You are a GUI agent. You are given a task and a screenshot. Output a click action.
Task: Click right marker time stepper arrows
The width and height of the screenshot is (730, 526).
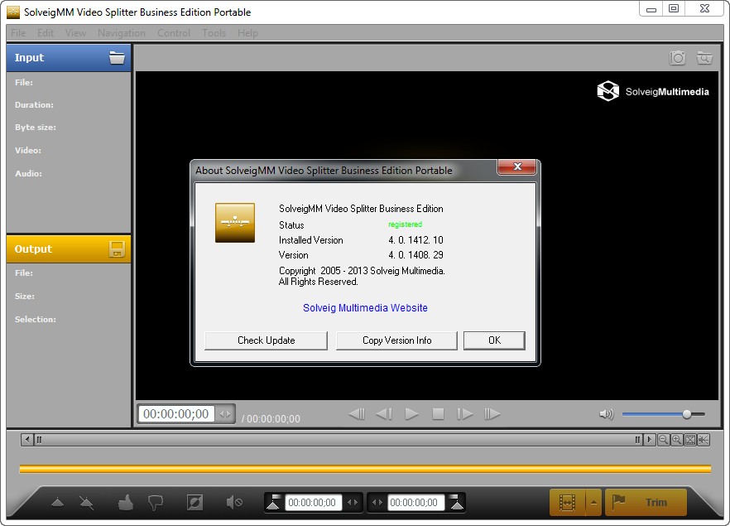pos(377,502)
